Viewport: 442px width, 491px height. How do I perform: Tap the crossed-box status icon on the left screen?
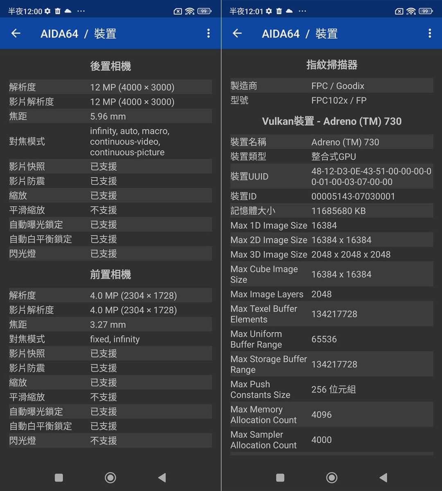point(178,11)
